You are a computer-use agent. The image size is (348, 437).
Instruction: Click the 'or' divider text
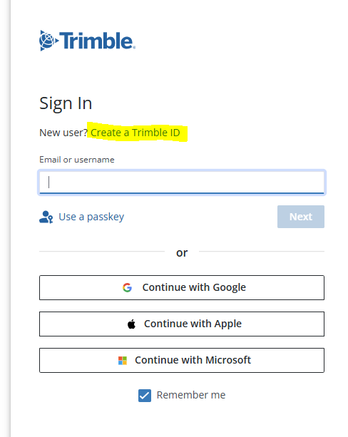tap(182, 253)
